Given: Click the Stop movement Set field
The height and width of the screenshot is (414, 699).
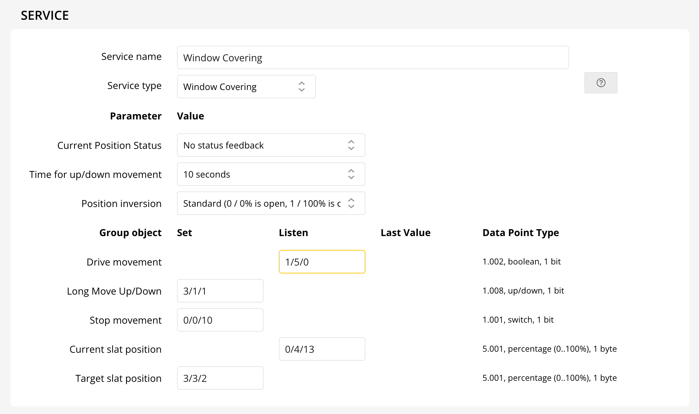Looking at the screenshot, I should click(x=220, y=320).
